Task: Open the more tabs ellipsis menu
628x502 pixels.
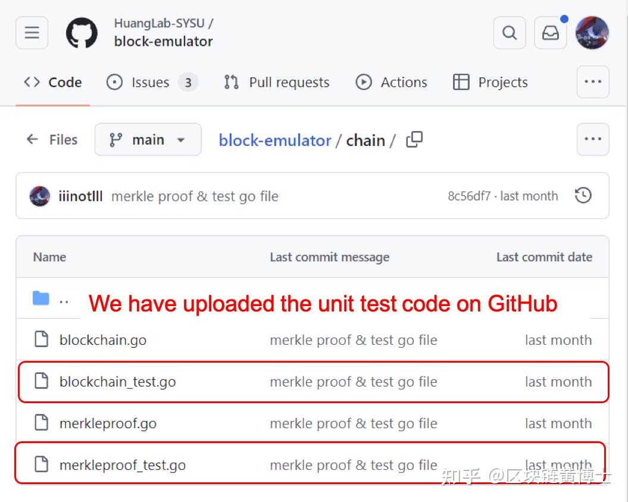Action: click(x=593, y=82)
